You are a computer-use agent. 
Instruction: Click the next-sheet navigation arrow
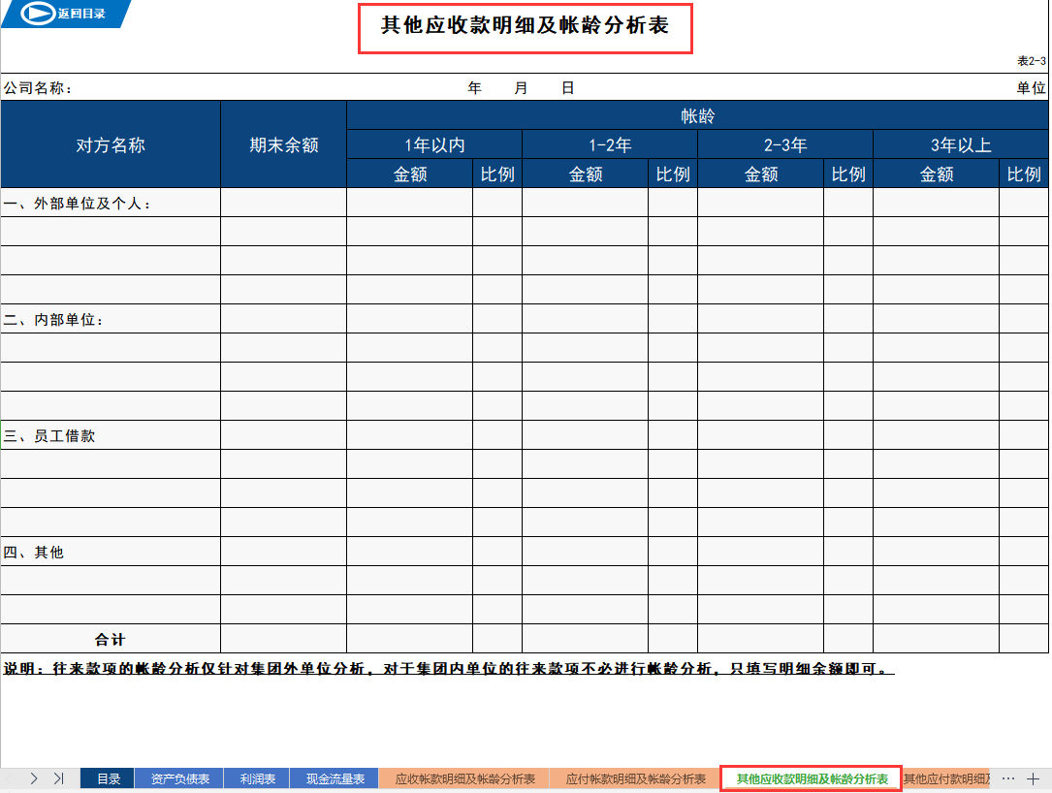(32, 777)
